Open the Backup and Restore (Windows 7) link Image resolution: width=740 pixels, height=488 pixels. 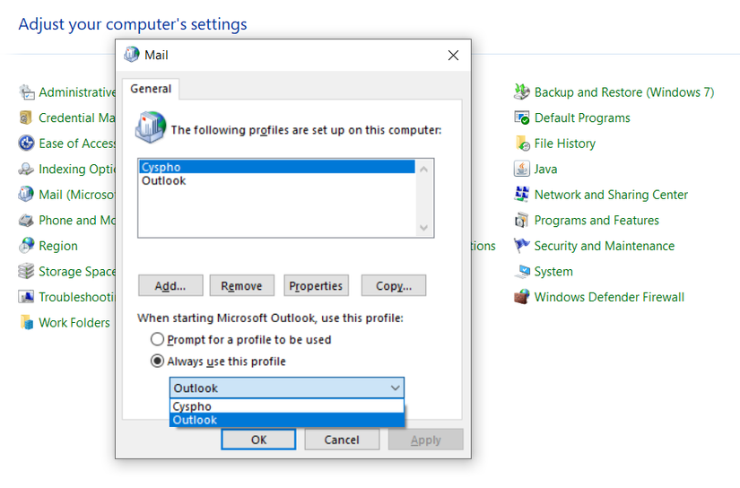point(624,92)
